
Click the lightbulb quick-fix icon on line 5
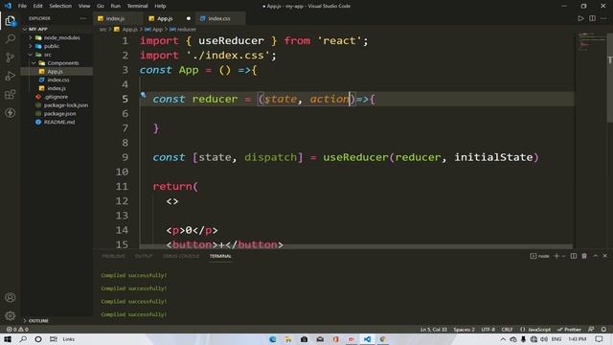[x=143, y=95]
